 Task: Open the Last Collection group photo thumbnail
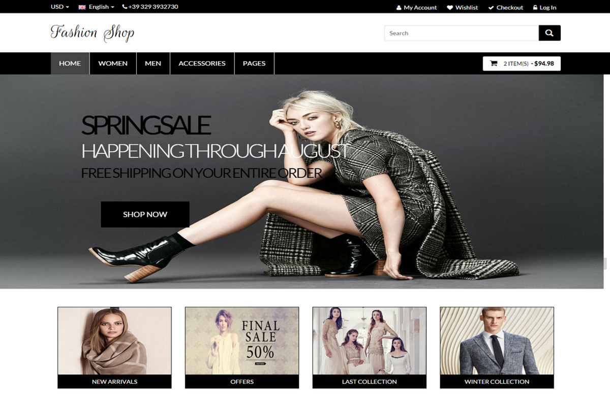[370, 341]
